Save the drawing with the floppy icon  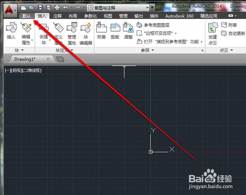tap(40, 7)
